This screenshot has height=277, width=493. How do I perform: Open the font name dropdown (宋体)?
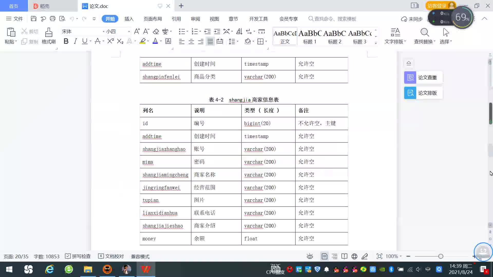[103, 32]
